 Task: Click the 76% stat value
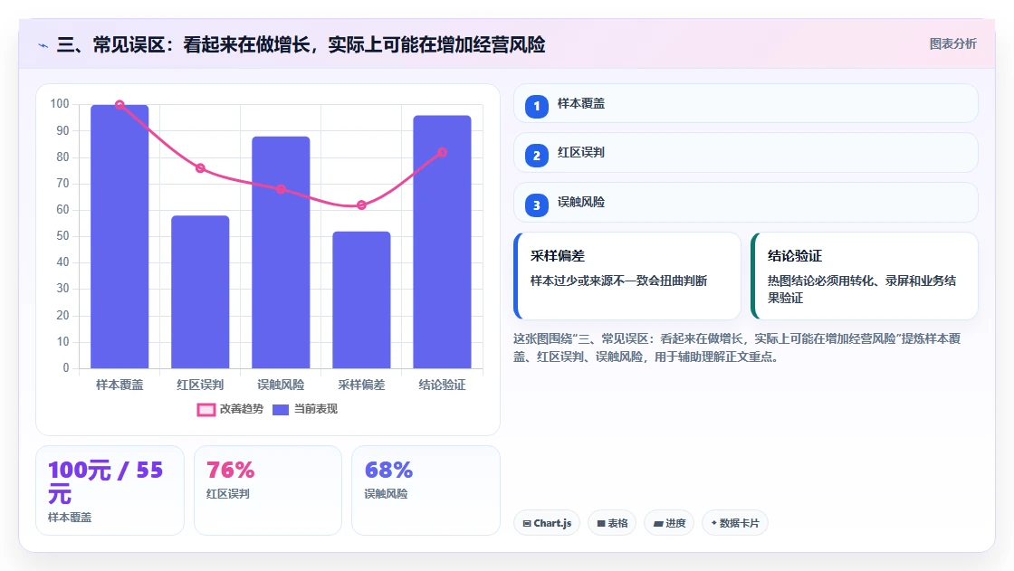[x=231, y=471]
